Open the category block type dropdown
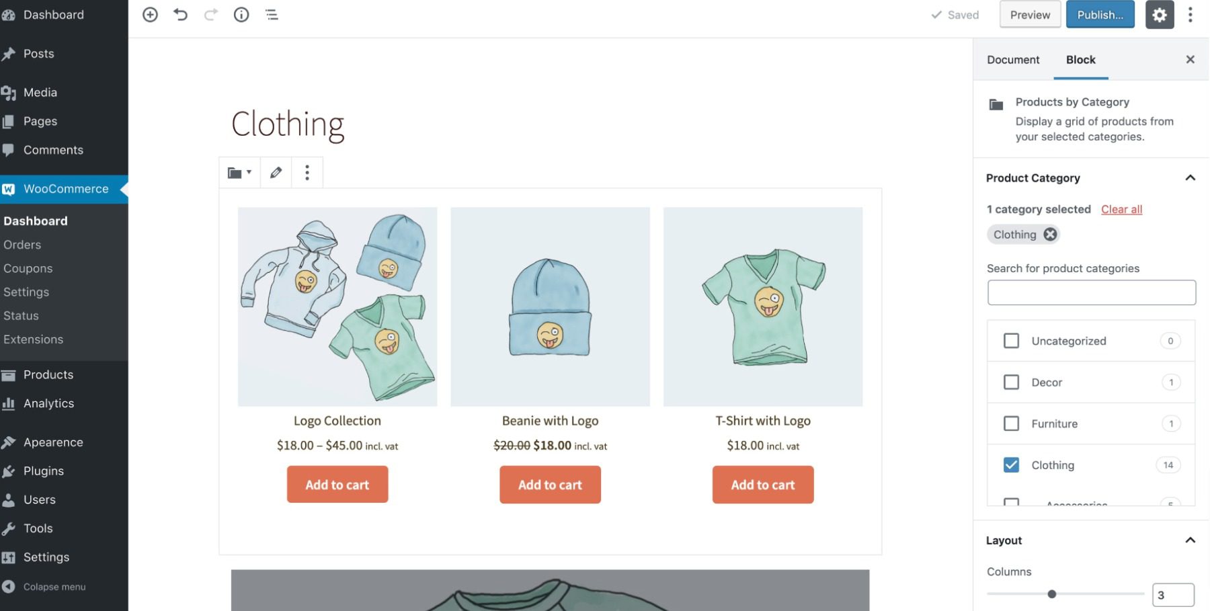1210x611 pixels. [239, 172]
